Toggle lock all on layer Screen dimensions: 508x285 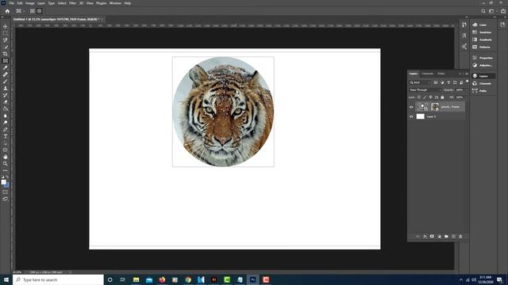(442, 97)
